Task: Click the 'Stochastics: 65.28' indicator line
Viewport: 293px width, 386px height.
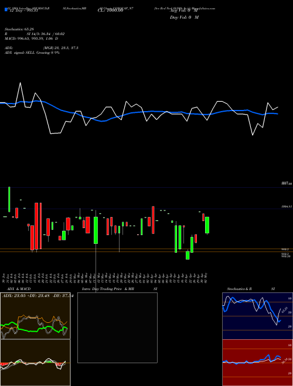Action: (x=21, y=29)
